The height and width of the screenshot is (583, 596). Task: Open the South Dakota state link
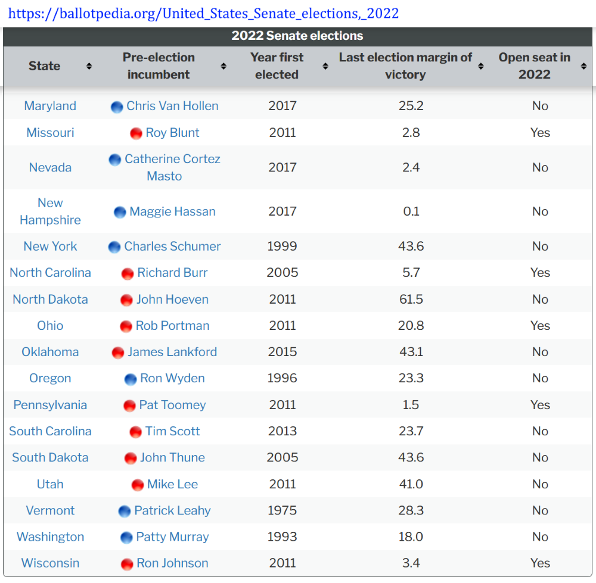50,458
